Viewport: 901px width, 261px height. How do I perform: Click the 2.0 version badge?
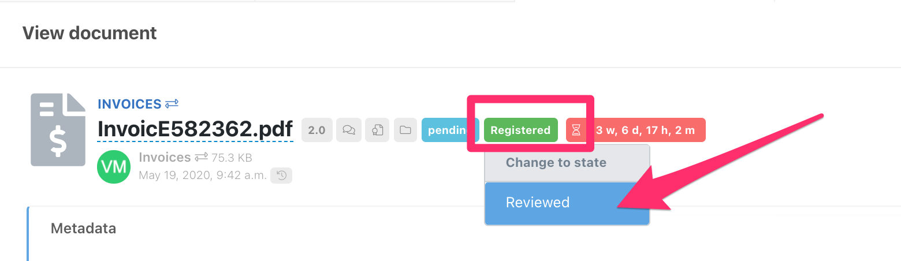(x=317, y=130)
